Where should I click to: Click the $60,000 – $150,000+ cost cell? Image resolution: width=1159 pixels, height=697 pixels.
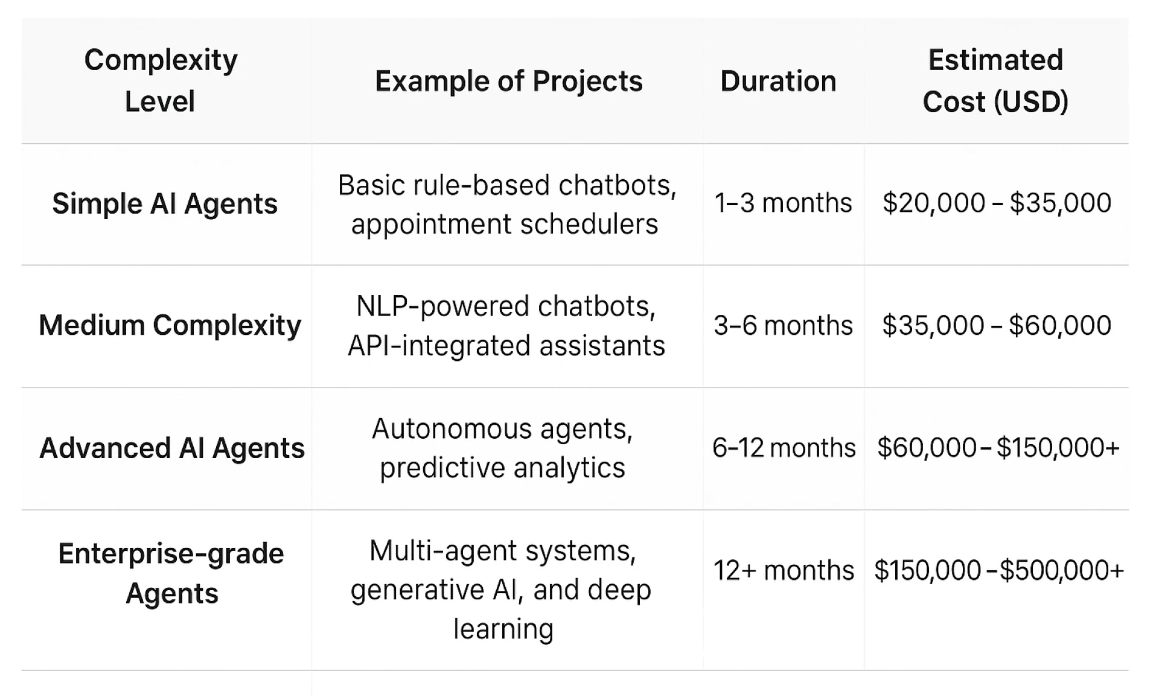pos(998,448)
